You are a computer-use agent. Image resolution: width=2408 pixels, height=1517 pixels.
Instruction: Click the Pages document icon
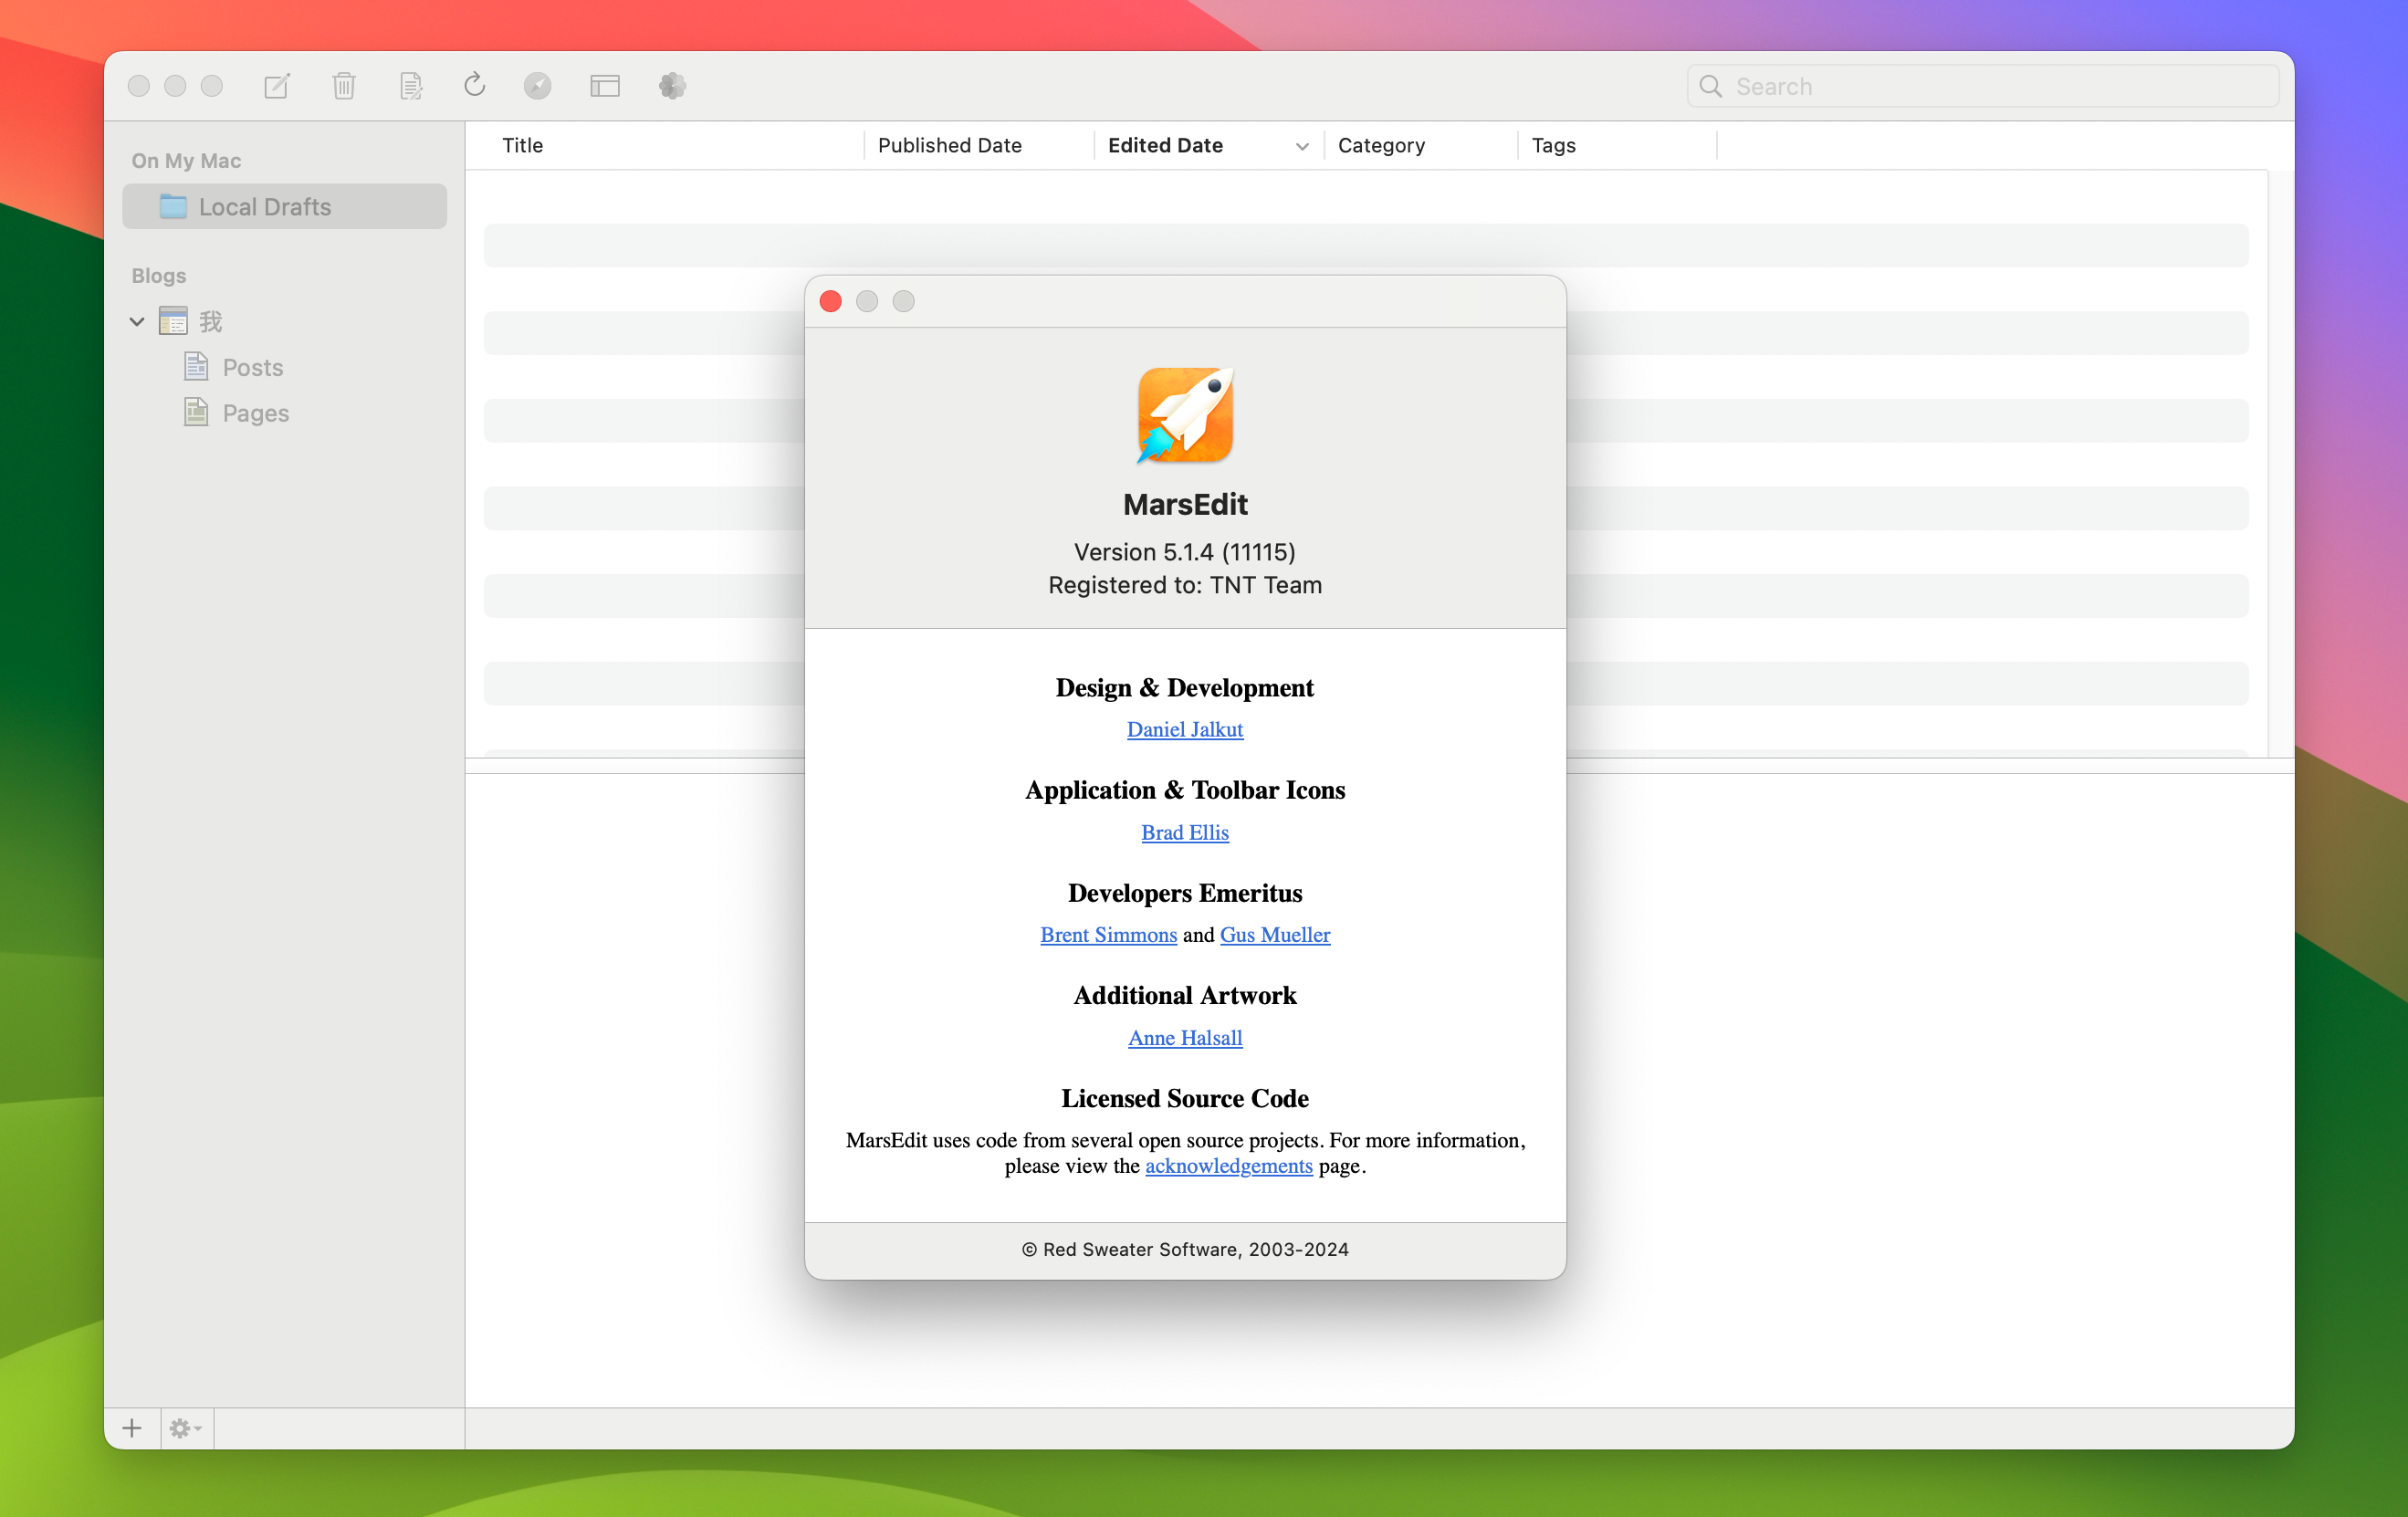tap(196, 412)
